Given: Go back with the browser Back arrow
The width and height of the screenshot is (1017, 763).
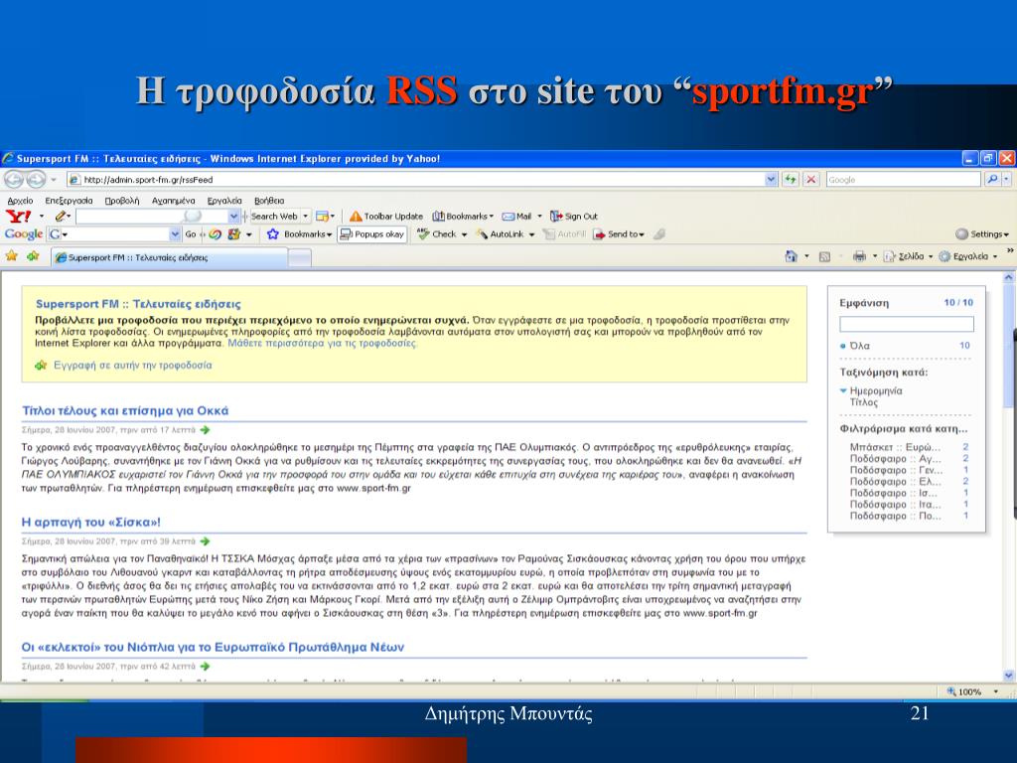Looking at the screenshot, I should pyautogui.click(x=14, y=179).
